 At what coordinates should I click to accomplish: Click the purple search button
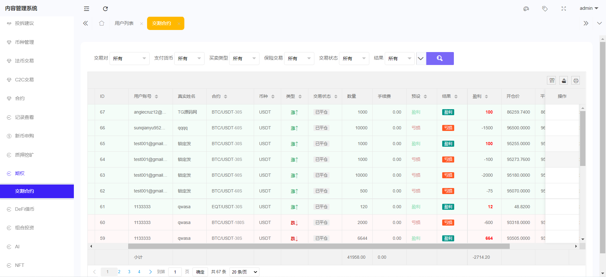point(440,58)
